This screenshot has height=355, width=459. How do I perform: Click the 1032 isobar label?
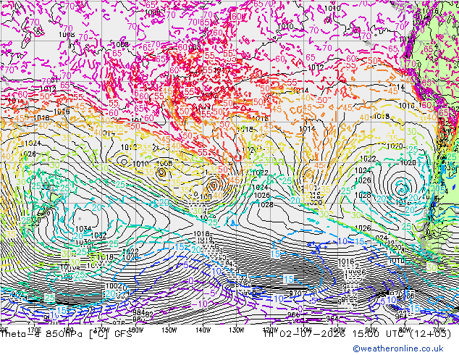click(98, 235)
